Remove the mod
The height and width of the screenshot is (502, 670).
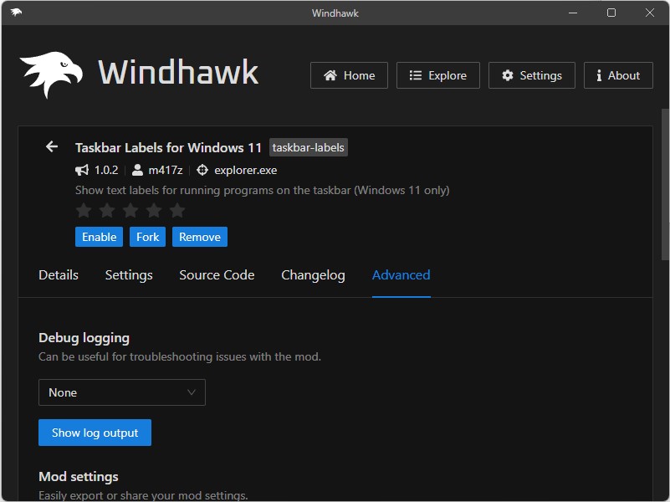coord(199,237)
